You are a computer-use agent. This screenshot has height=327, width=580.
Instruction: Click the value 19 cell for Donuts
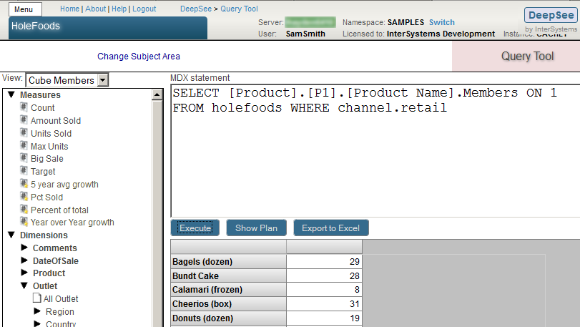[324, 318]
